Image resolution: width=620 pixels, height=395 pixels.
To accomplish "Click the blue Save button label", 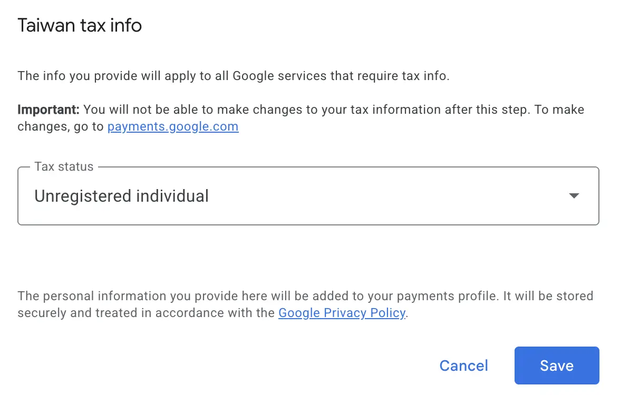I will click(x=557, y=366).
